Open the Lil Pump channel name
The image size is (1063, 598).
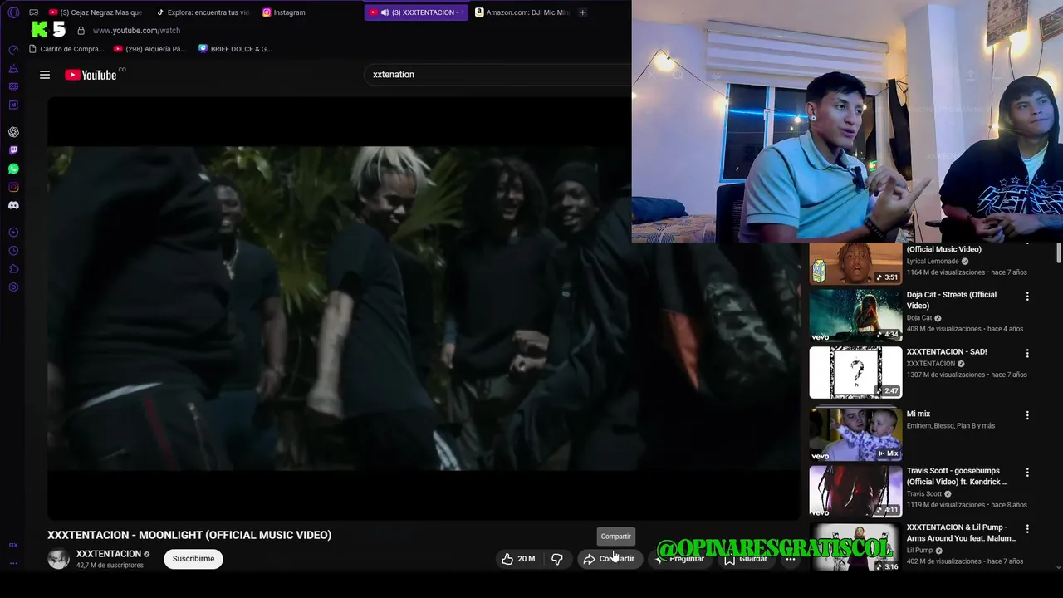click(919, 551)
